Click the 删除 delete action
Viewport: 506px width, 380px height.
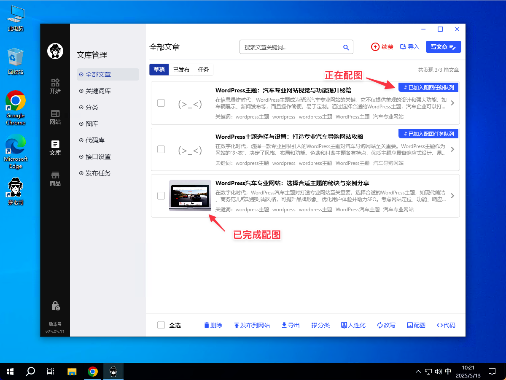[213, 325]
